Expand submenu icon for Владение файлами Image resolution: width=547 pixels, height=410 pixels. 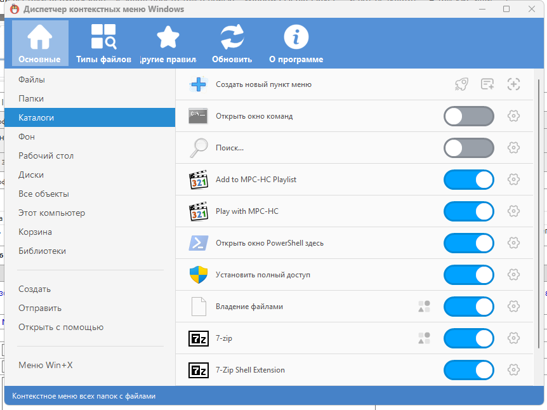(x=424, y=307)
